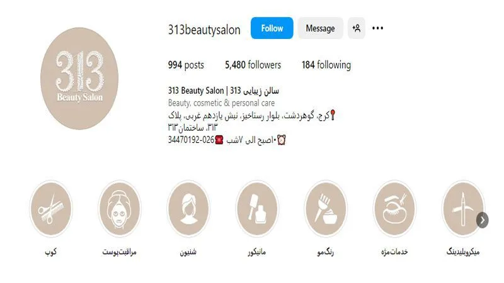504x283 pixels.
Task: View the eyelash services highlight
Action: pyautogui.click(x=394, y=209)
